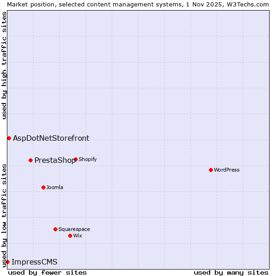Click the red WordPress data point marker
This screenshot has height=276, width=276.
click(211, 170)
